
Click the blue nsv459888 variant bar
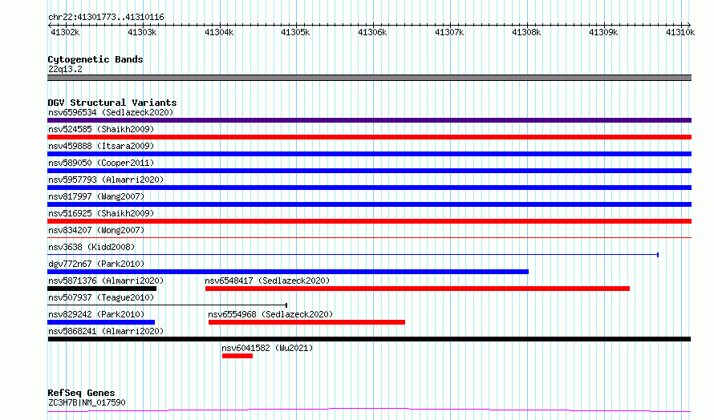[x=369, y=154]
